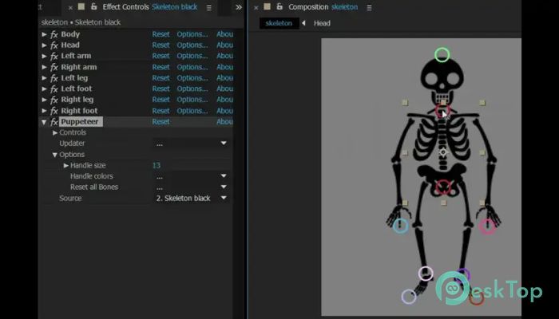Reset the Right leg effect
This screenshot has height=319, width=559.
coord(161,100)
